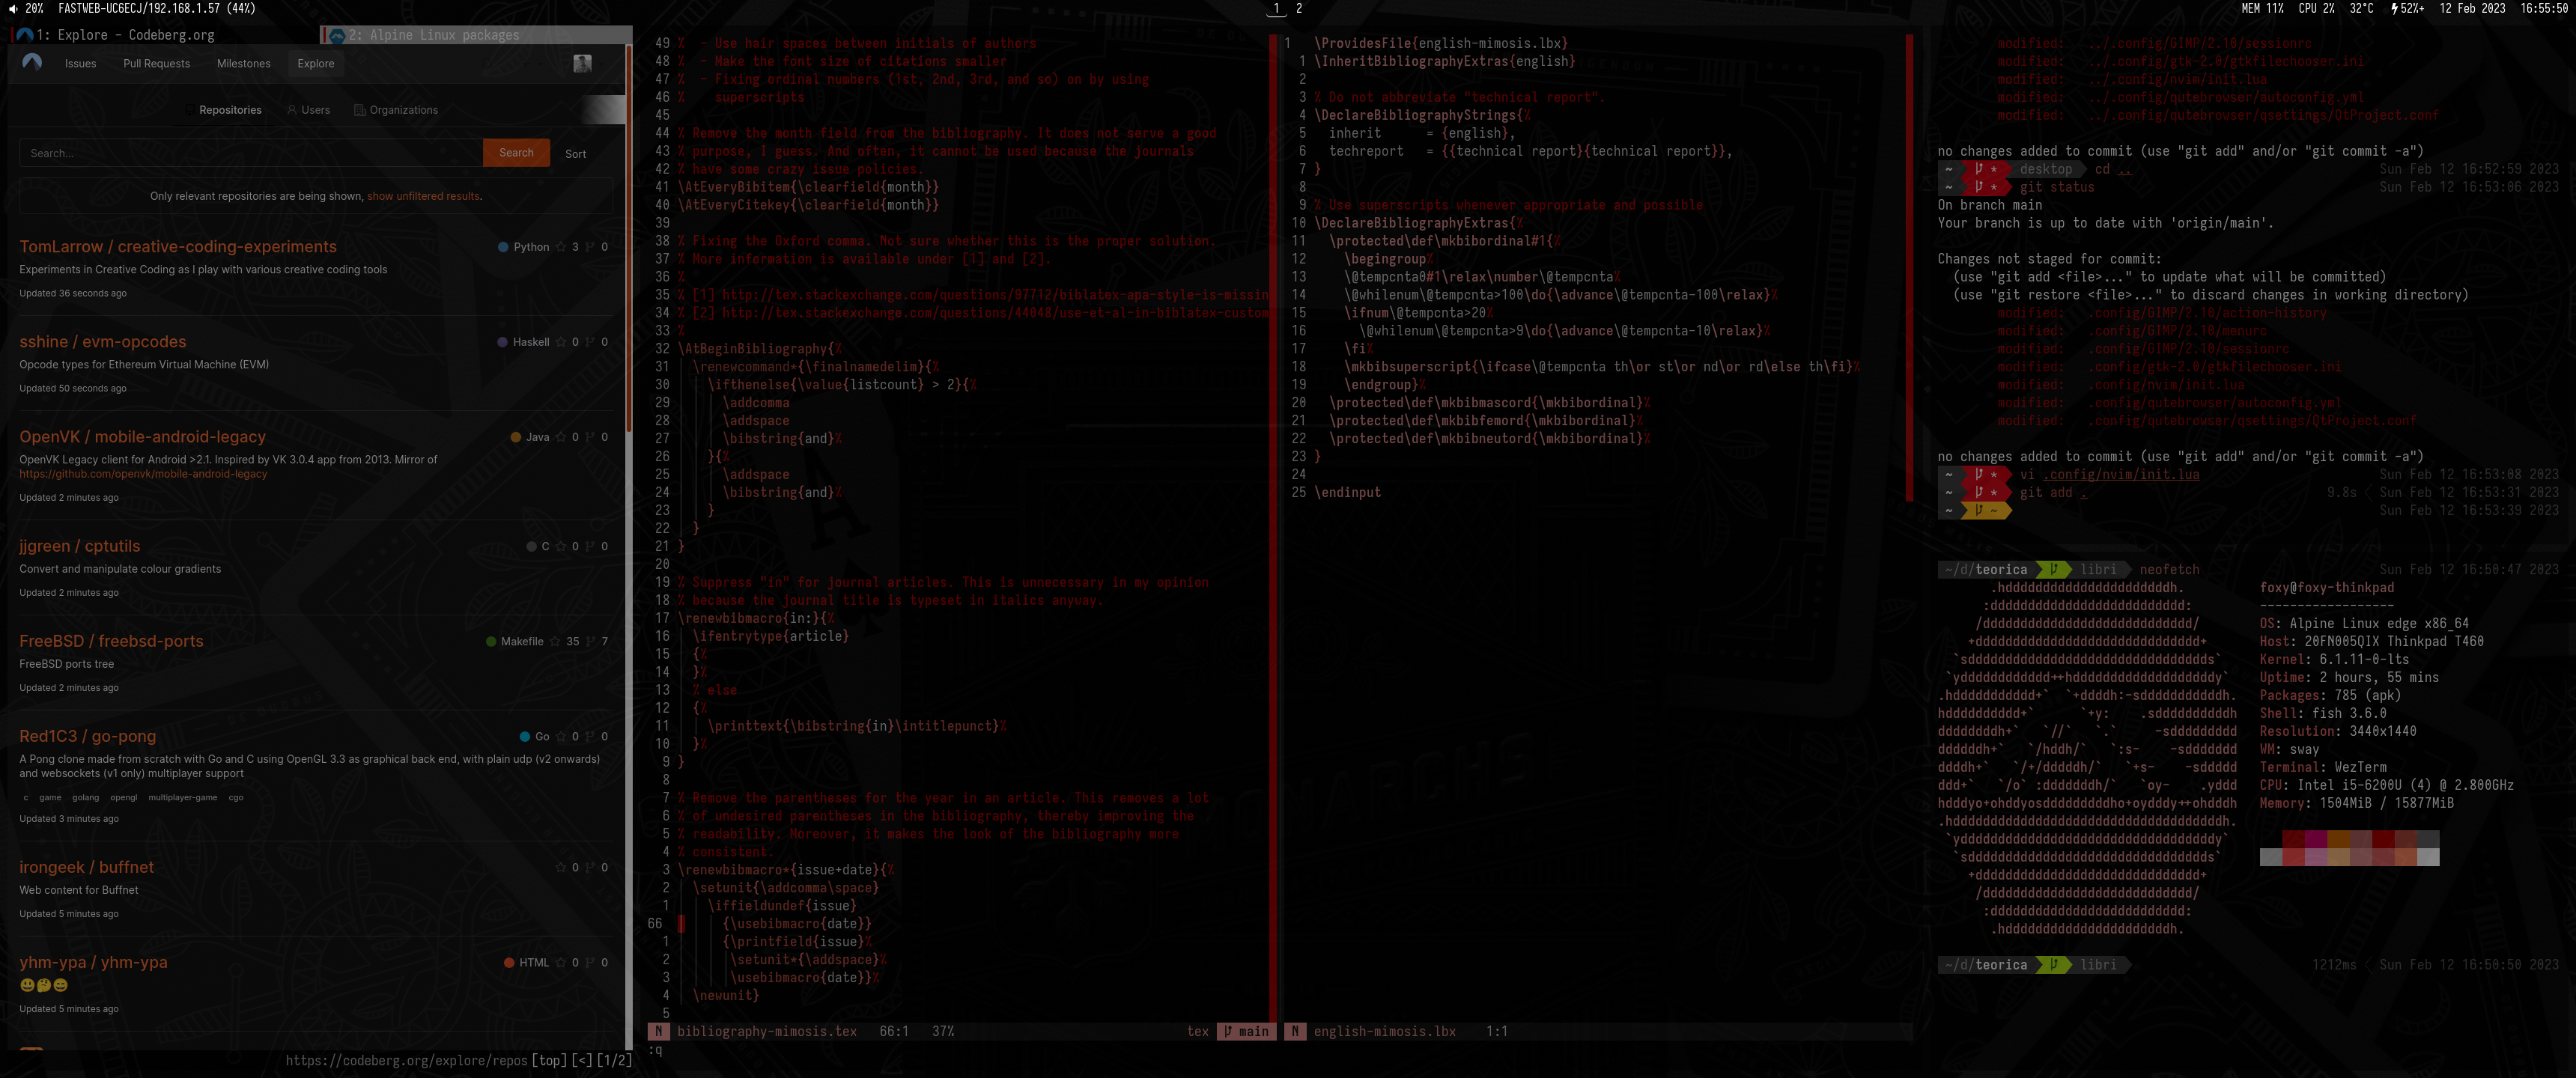Click star icon on creative-coding-experiments repo
The width and height of the screenshot is (2576, 1078).
point(561,247)
